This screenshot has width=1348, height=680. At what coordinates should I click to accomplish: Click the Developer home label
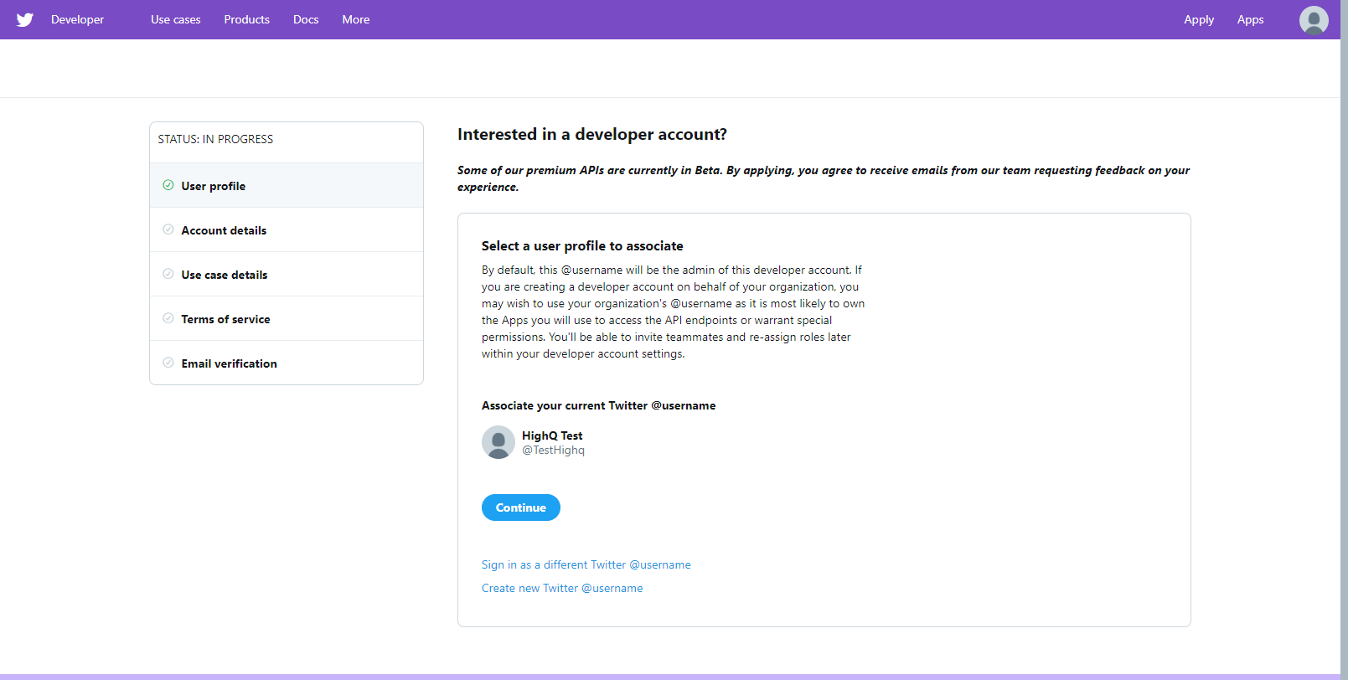(77, 19)
